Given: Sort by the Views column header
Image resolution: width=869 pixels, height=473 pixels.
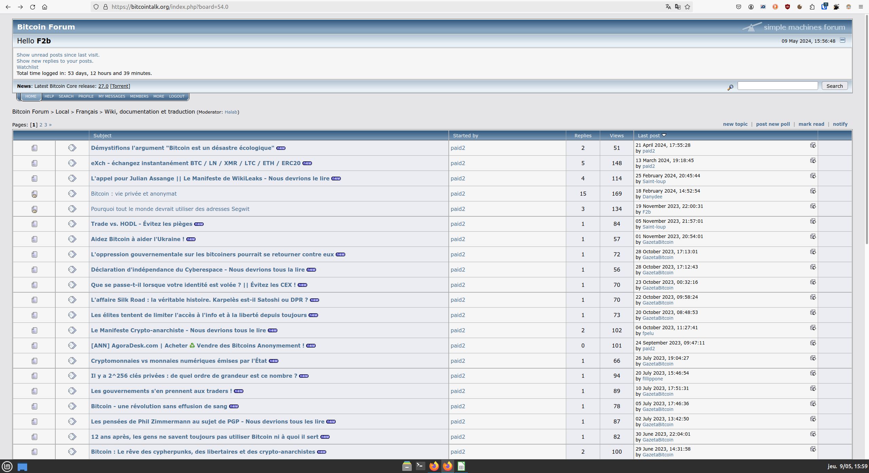Looking at the screenshot, I should click(x=616, y=135).
